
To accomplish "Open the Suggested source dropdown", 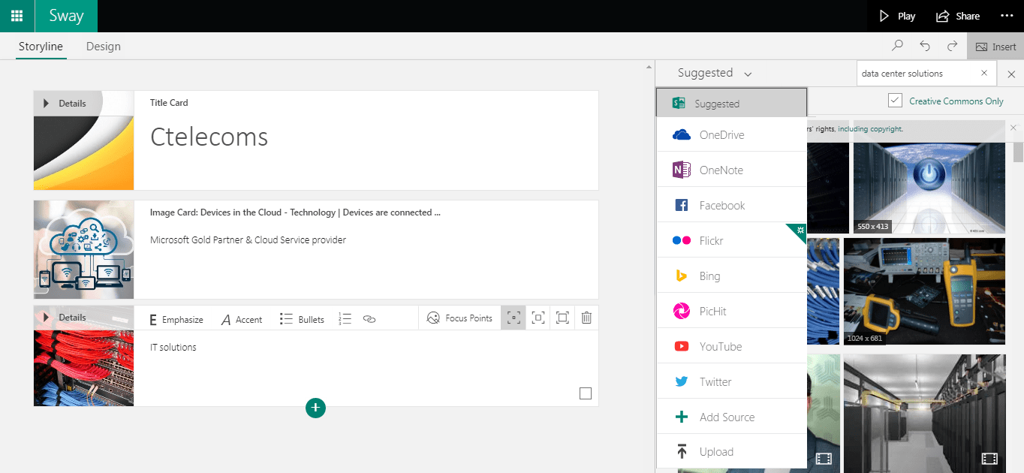I will tap(714, 73).
